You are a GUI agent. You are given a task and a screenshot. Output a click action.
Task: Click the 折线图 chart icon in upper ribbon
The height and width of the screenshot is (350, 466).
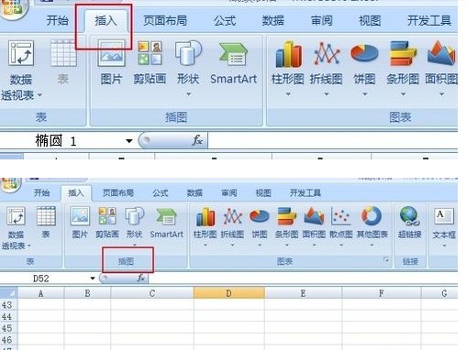tap(327, 54)
